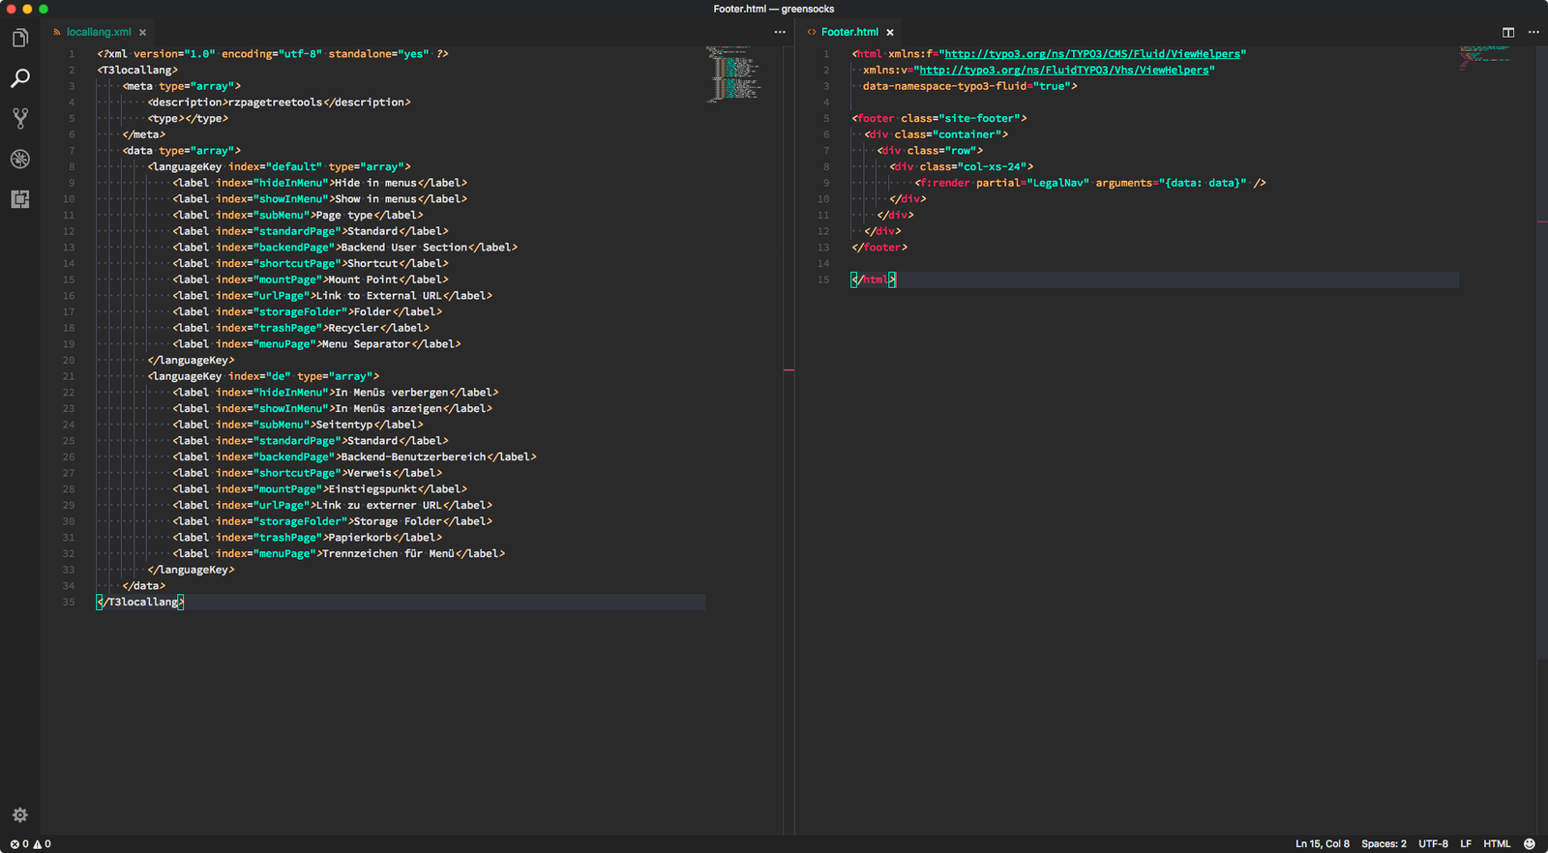1548x853 pixels.
Task: Open the Manage gear settings icon
Action: coord(20,815)
